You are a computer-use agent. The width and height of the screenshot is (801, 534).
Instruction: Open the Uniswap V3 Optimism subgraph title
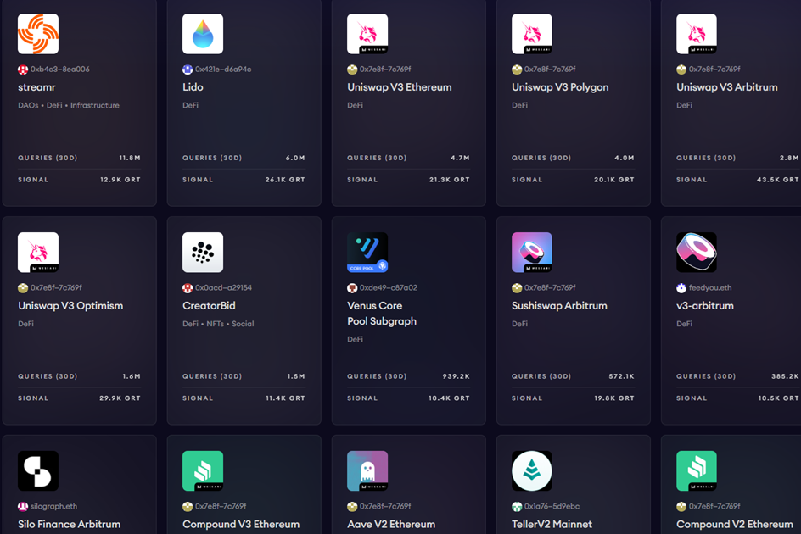70,306
